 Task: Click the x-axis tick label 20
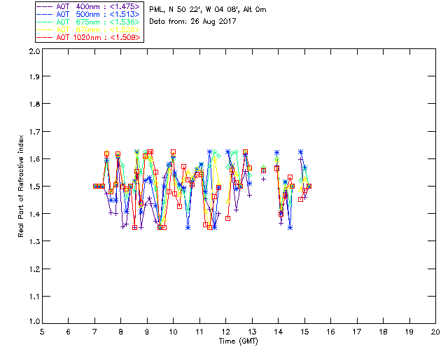(x=435, y=332)
